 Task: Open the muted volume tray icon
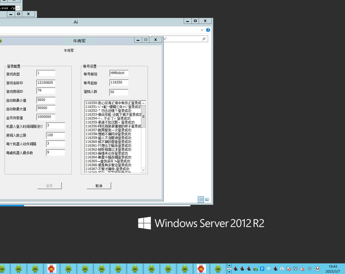pos(302,269)
